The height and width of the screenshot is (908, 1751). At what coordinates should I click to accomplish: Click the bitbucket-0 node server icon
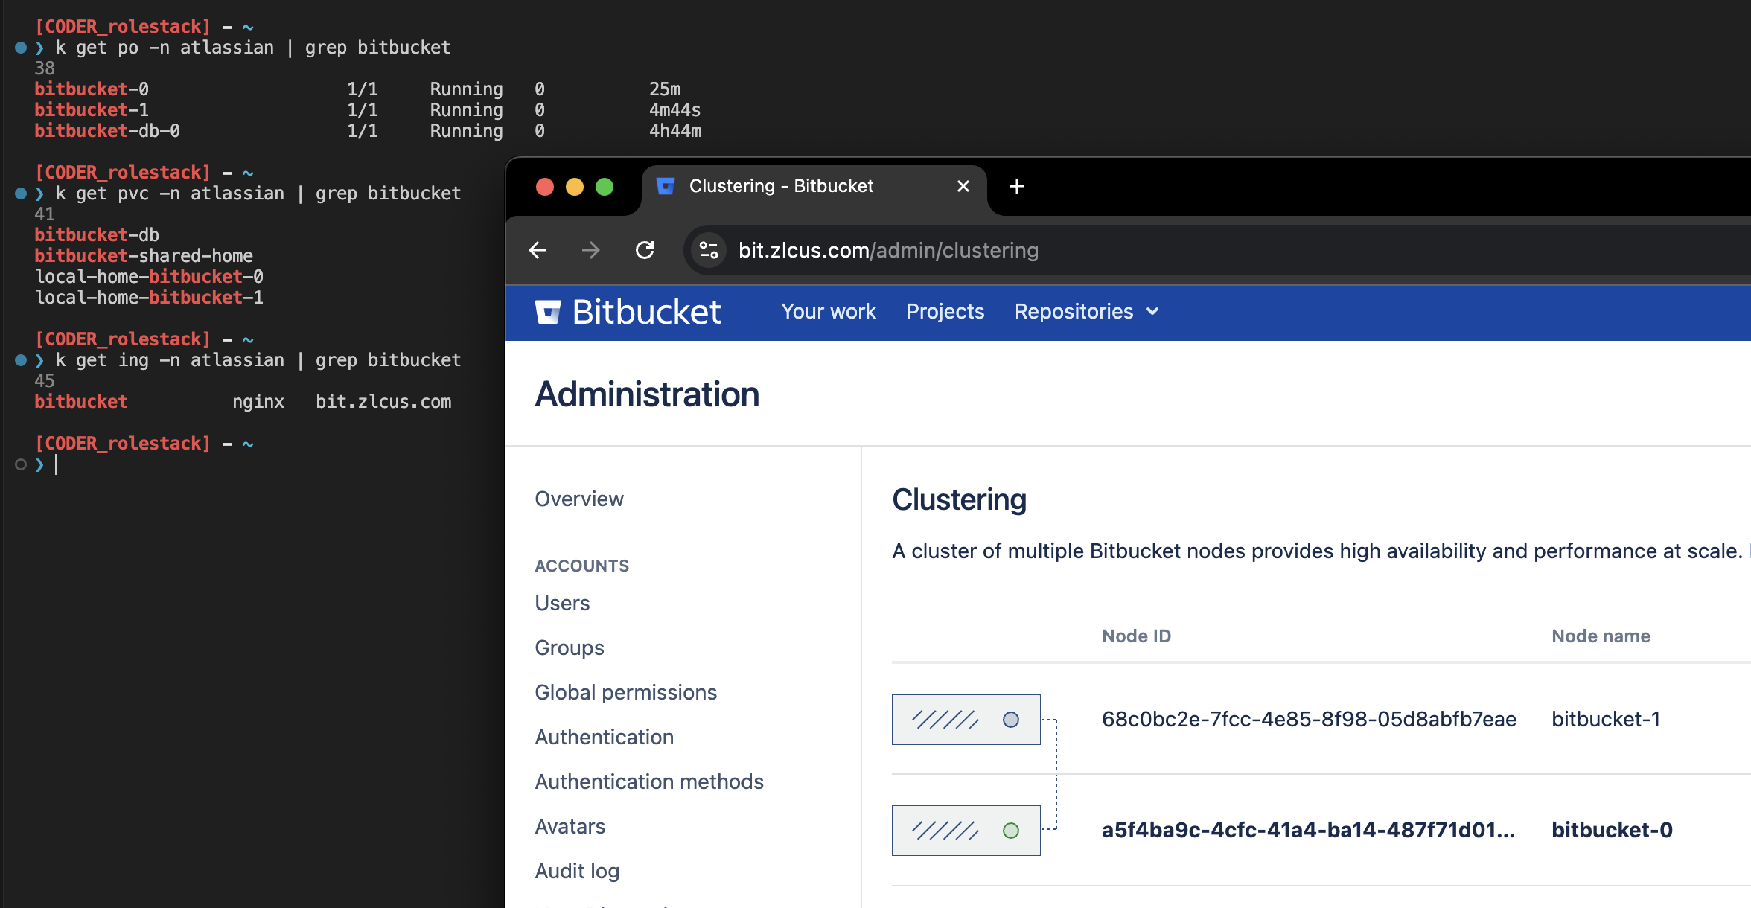pyautogui.click(x=966, y=831)
